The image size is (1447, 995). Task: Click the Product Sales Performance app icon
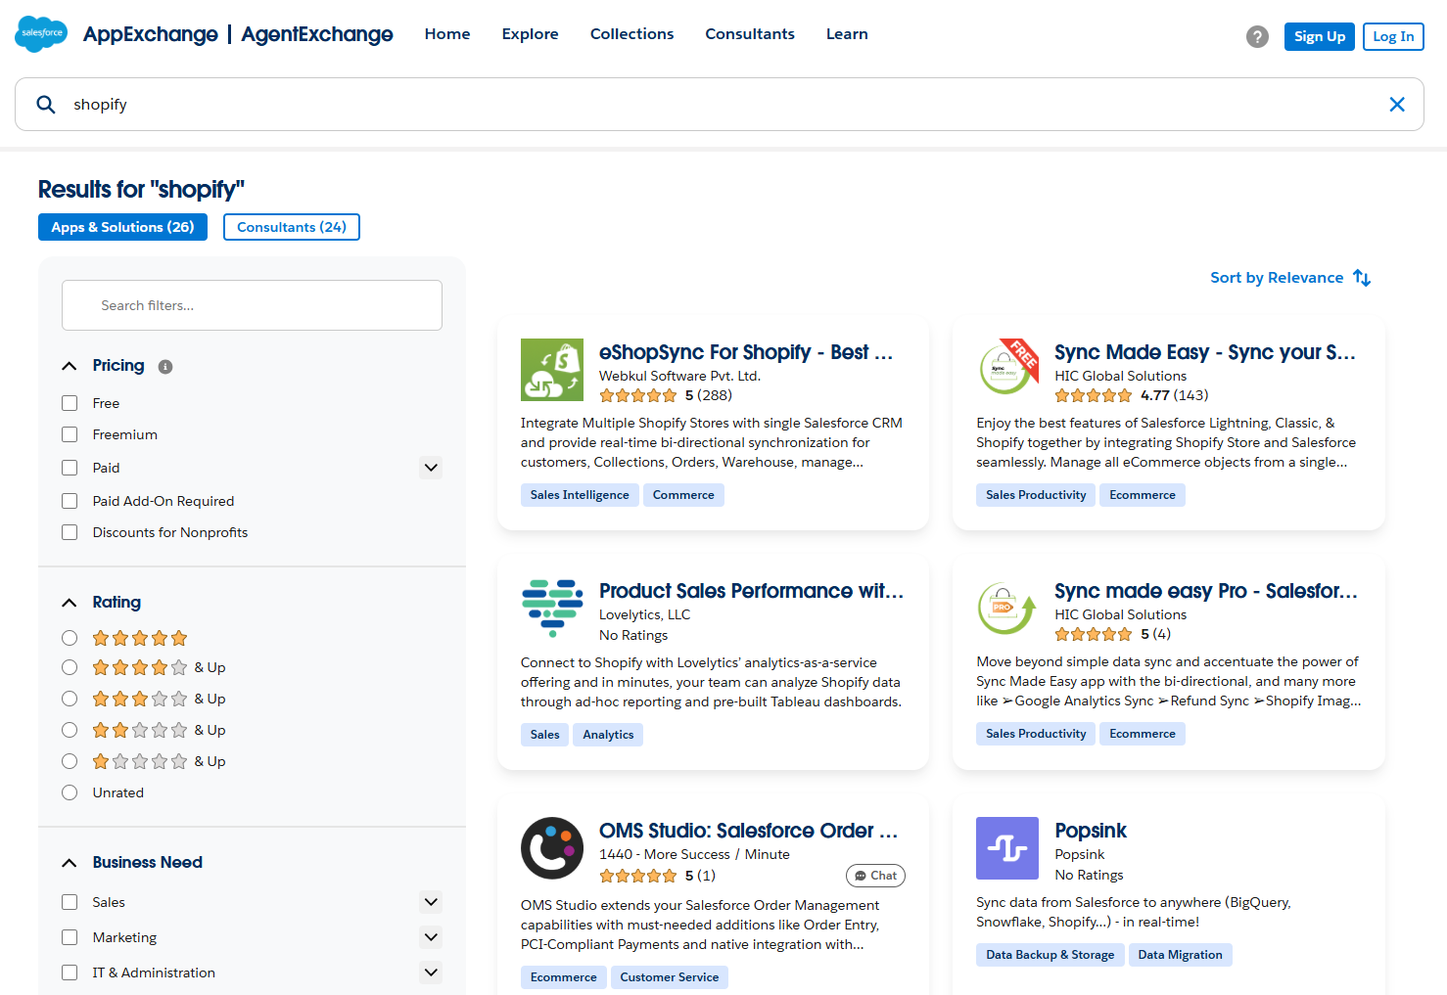pos(551,608)
